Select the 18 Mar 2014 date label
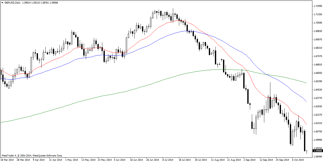 [x=8, y=160]
